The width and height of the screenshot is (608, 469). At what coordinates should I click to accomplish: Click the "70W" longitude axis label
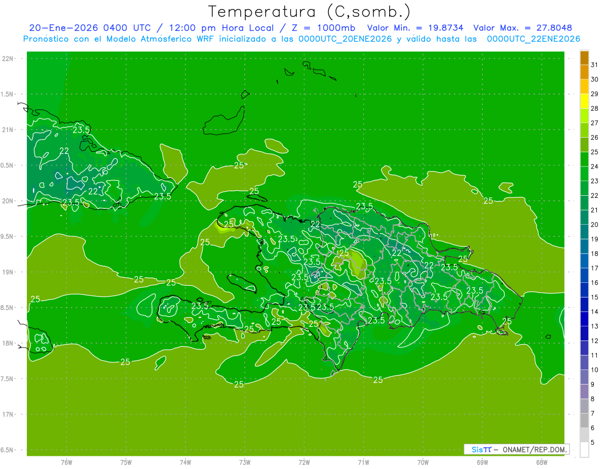tap(423, 462)
